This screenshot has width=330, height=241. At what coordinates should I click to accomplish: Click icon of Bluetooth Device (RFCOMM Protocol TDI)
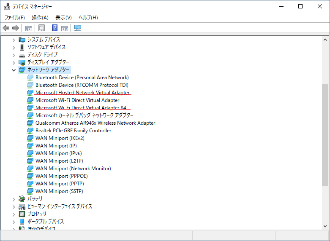tap(30, 85)
